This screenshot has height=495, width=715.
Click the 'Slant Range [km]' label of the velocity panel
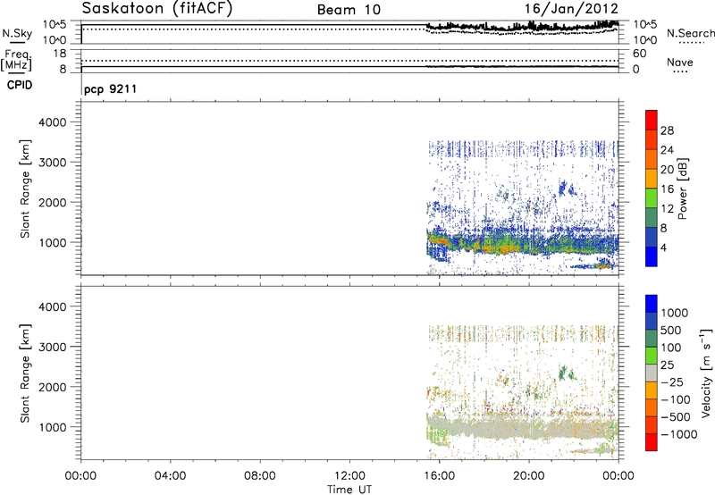(x=25, y=373)
